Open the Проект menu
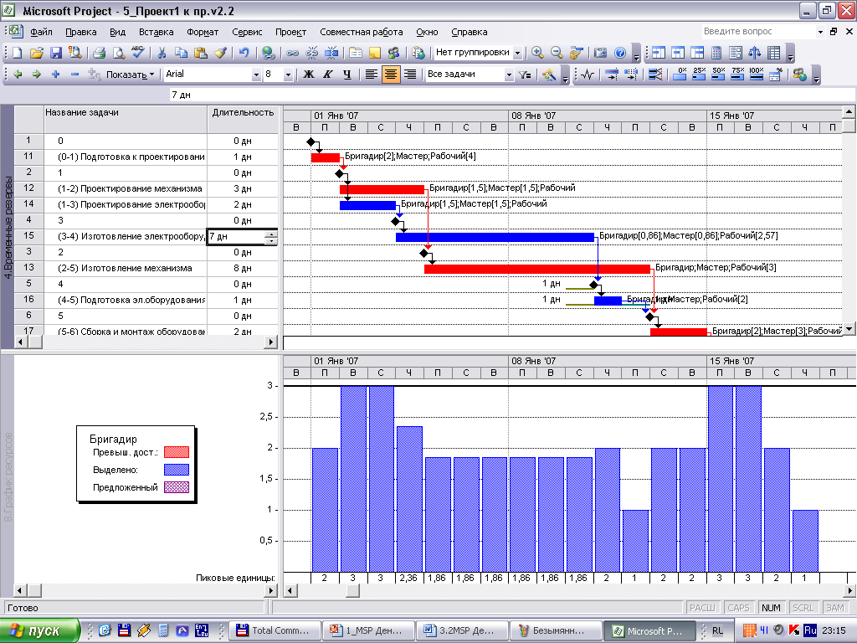 (x=290, y=32)
